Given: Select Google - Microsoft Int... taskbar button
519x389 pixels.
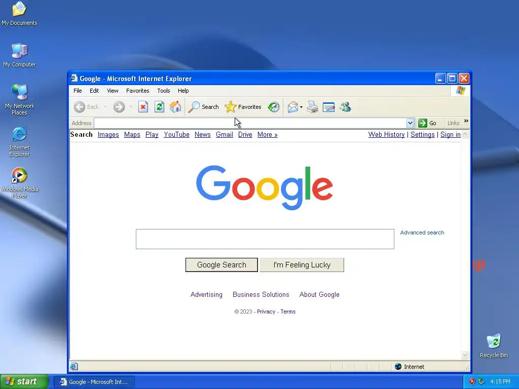Looking at the screenshot, I should point(94,382).
